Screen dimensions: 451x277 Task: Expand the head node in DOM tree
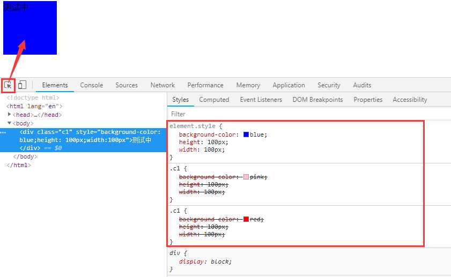pos(9,114)
